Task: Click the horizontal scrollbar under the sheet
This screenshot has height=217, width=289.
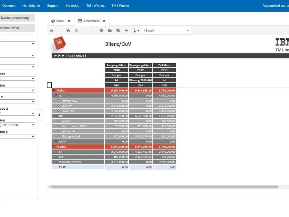Action: [165, 187]
